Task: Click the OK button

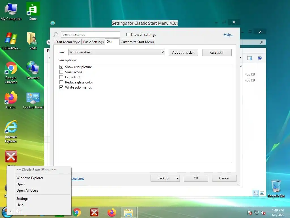Action: [x=196, y=178]
